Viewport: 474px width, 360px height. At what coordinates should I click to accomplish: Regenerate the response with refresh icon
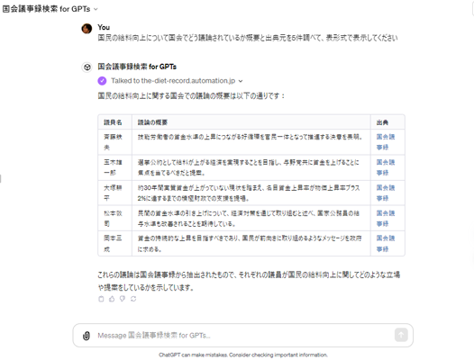tap(133, 299)
